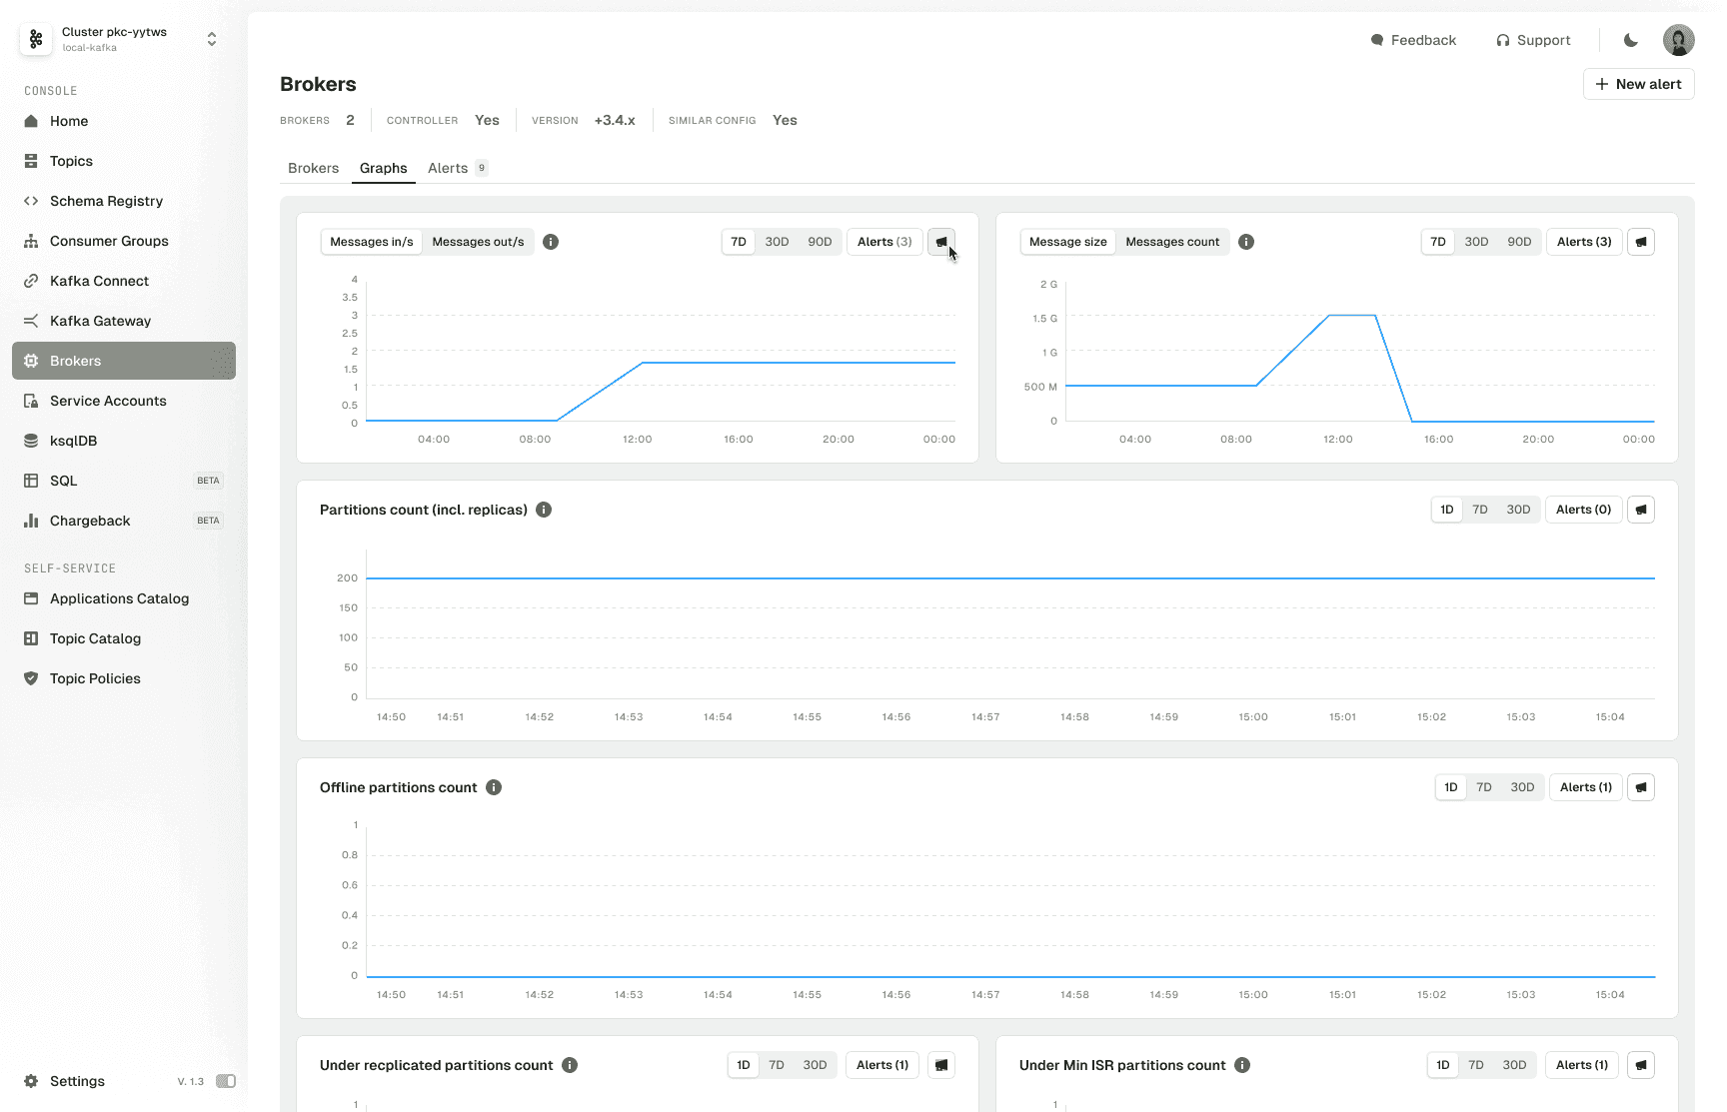
Task: Flip the toggle next to V. 1.3
Action: point(226,1081)
